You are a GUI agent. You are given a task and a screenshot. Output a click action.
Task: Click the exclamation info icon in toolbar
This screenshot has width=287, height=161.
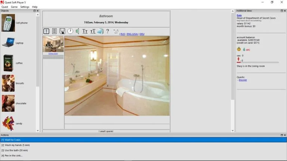(46, 31)
